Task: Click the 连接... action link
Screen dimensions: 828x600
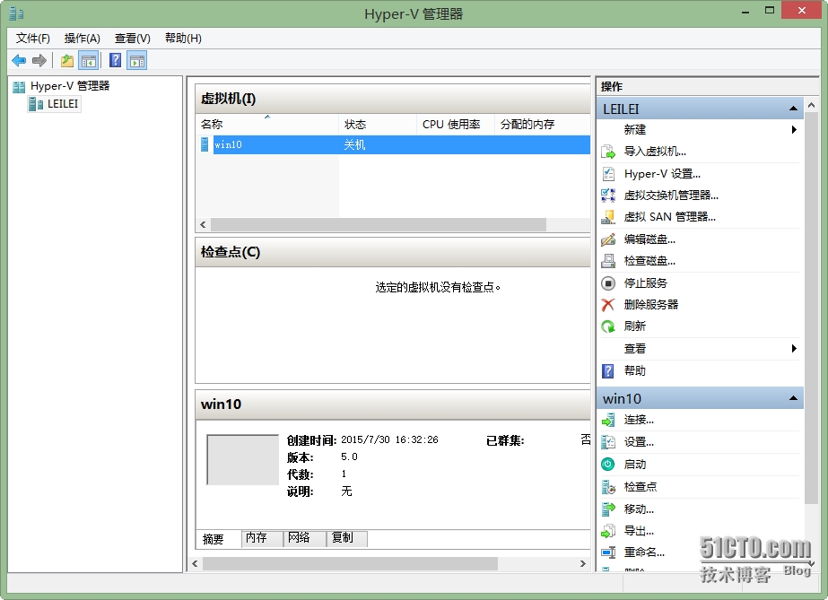Action: pos(639,420)
